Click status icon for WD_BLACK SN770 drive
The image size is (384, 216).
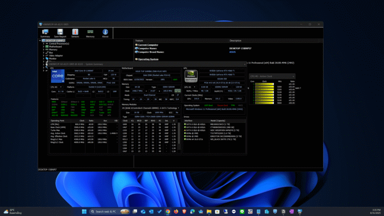point(185,139)
